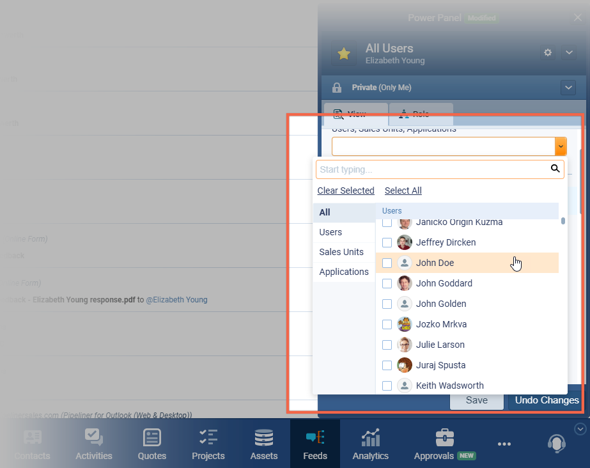Viewport: 590px width, 468px height.
Task: Select the Users filter category
Action: 344,232
